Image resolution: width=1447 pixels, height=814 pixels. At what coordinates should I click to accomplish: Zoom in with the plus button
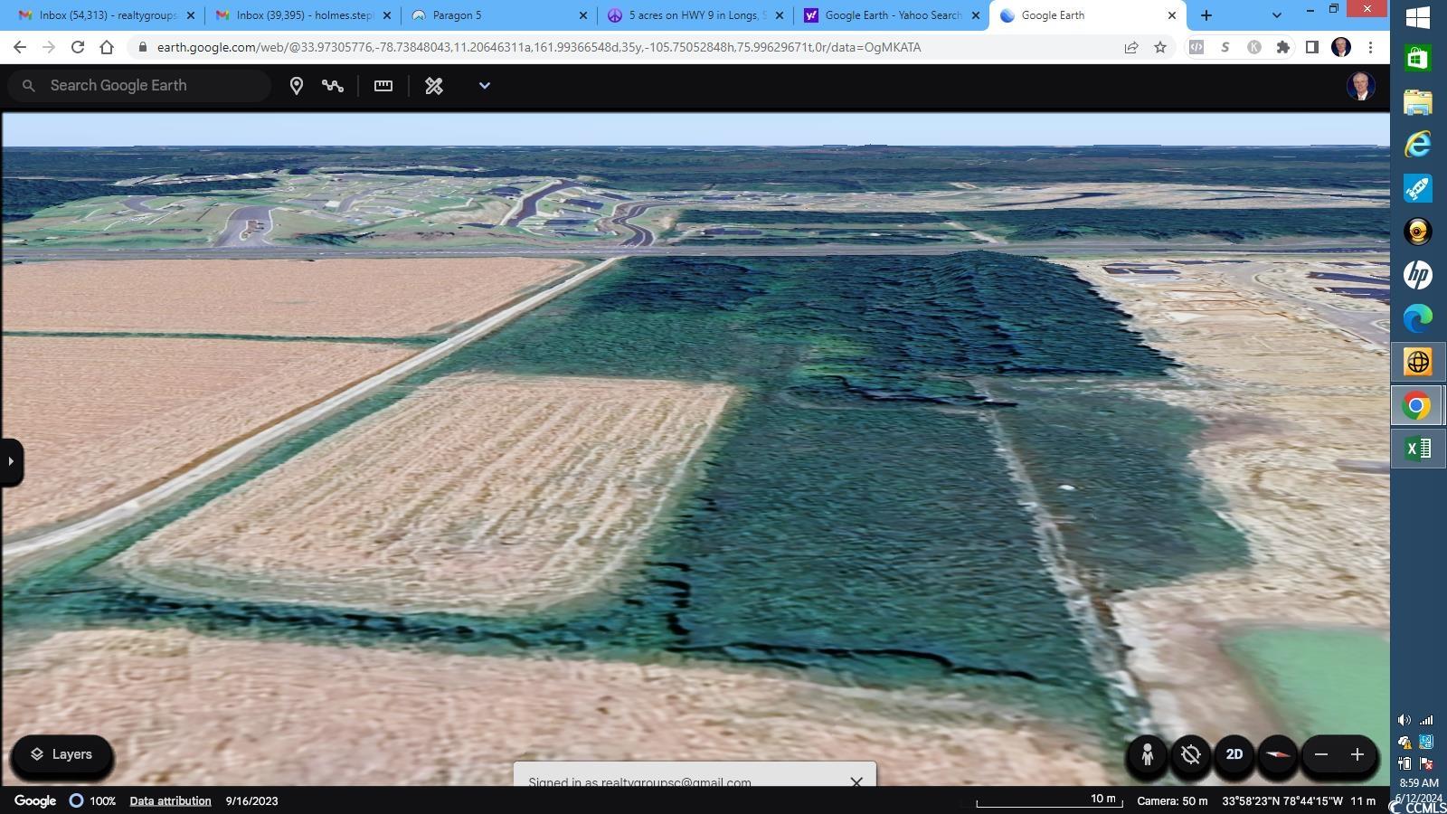tap(1357, 755)
